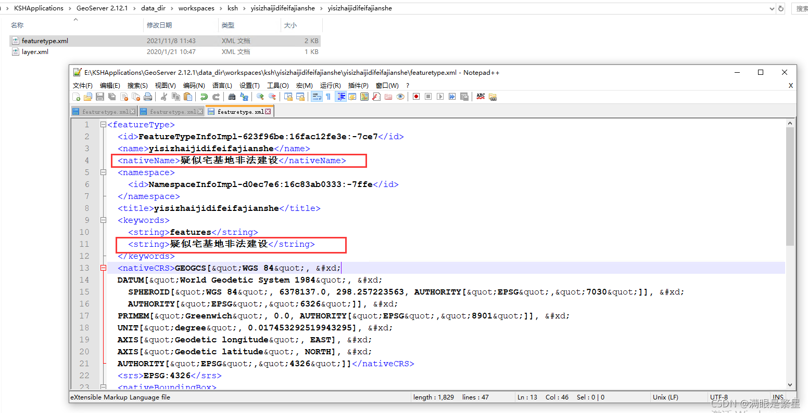Click the Close document toolbar icon
The height and width of the screenshot is (413, 808).
(x=124, y=97)
